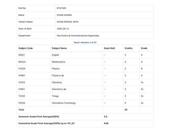This screenshot has height=131, width=170.
Task: Click the Exam Held column header
Action: click(x=109, y=48)
